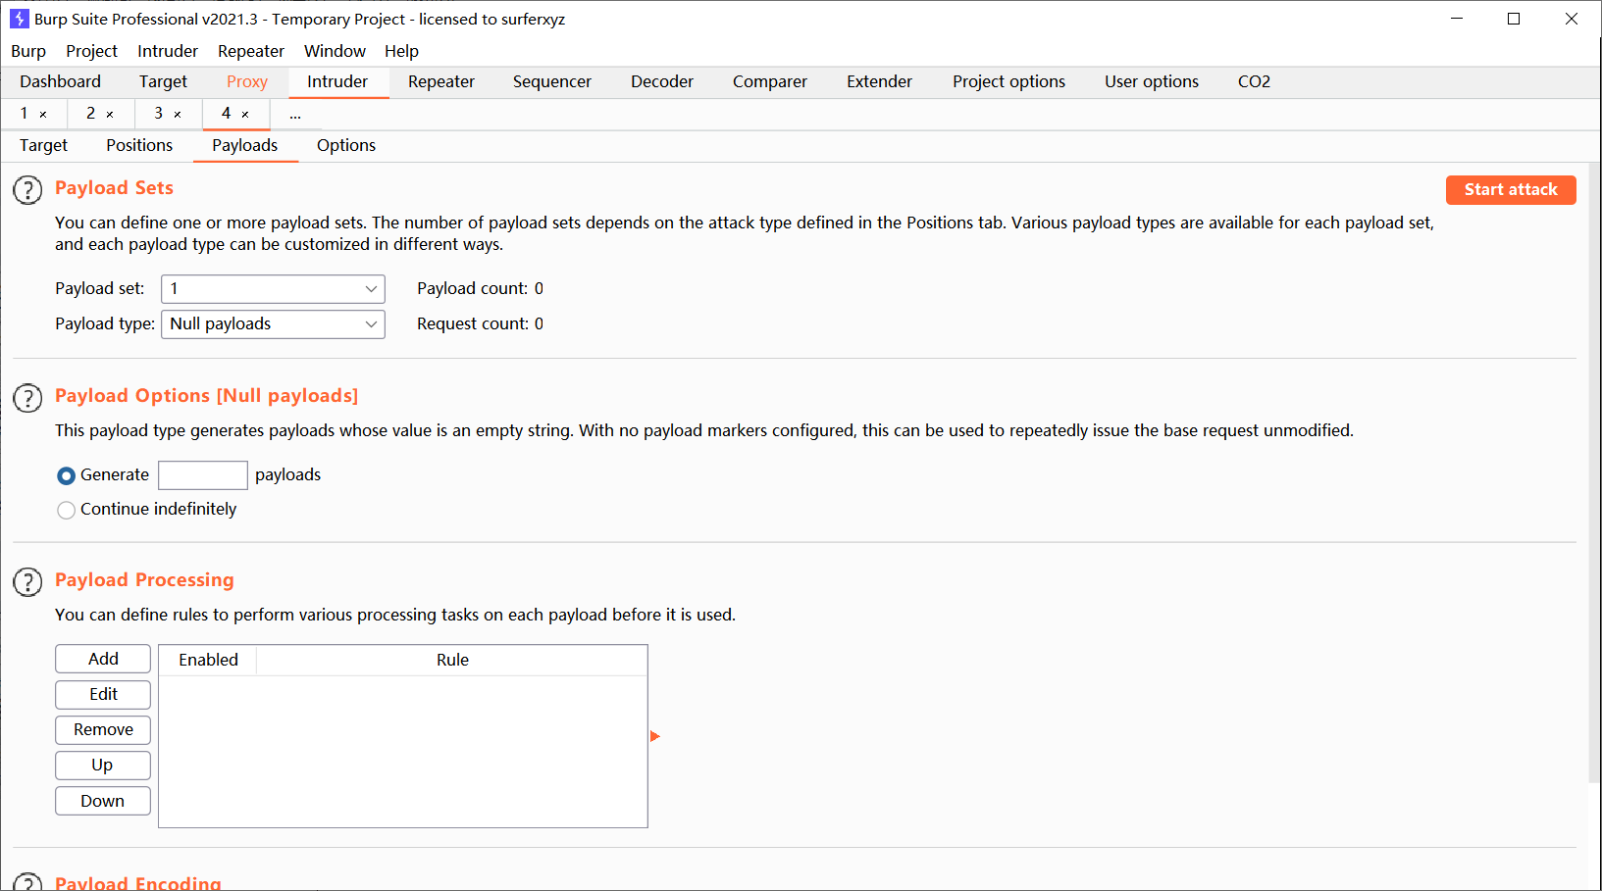Open the Payload set dropdown

point(273,288)
